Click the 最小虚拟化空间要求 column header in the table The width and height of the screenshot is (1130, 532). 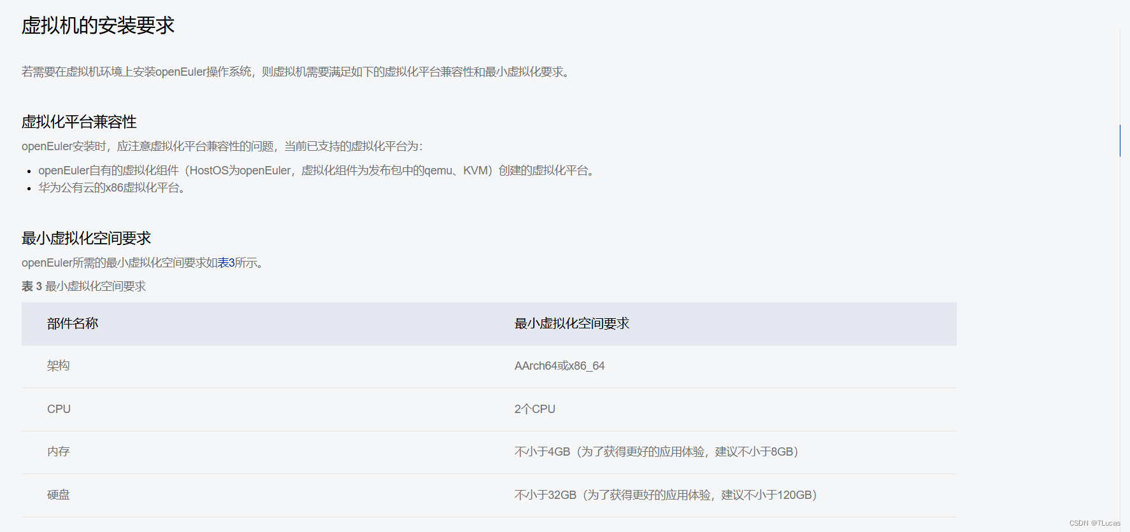(x=723, y=324)
